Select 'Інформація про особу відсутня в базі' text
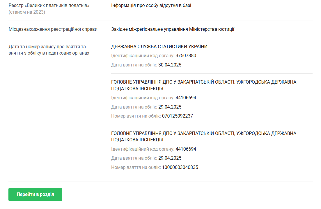321x209 pixels. point(151,6)
